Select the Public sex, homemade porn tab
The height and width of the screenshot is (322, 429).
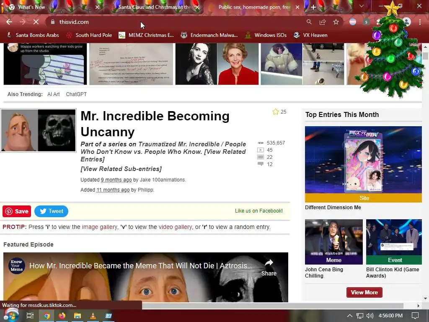coord(254,7)
